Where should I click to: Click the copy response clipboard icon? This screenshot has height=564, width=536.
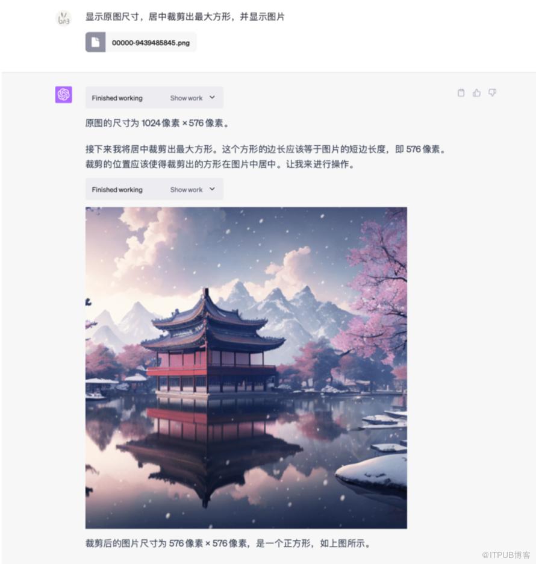461,93
